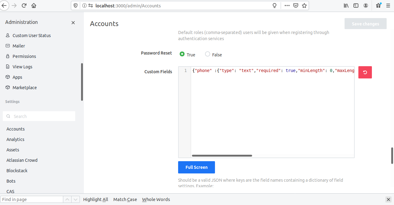Set Password Reset to False
The height and width of the screenshot is (205, 394).
coord(208,54)
